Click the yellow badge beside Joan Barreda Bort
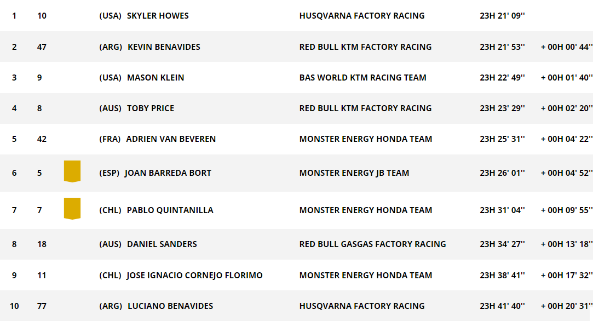 tap(72, 171)
